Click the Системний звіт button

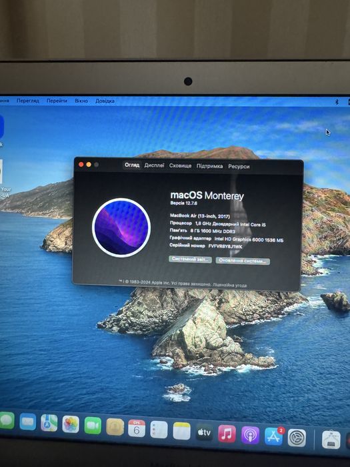tap(190, 259)
